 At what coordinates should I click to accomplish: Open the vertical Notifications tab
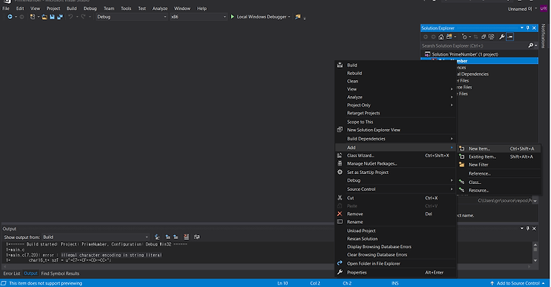(543, 36)
